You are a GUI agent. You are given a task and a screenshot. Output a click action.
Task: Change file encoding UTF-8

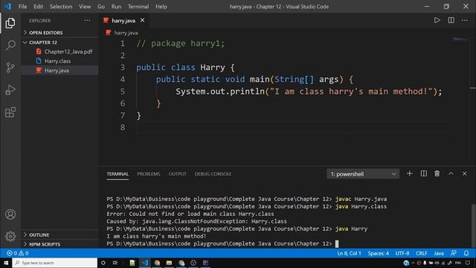pyautogui.click(x=402, y=253)
